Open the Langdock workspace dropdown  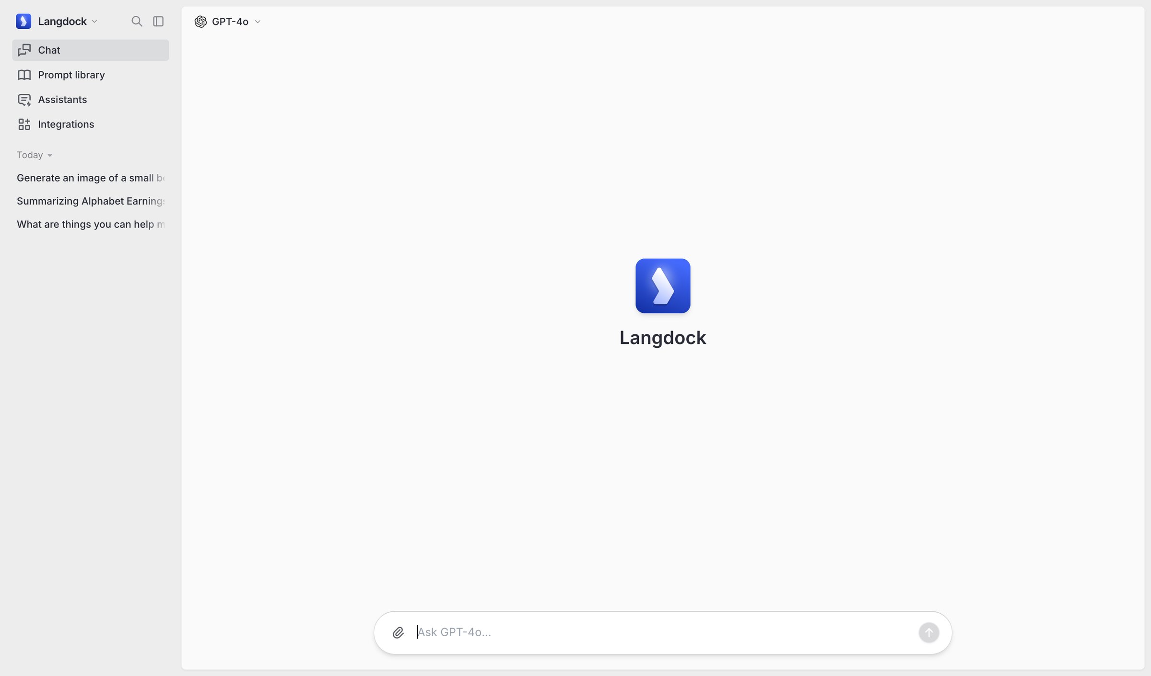(x=68, y=21)
